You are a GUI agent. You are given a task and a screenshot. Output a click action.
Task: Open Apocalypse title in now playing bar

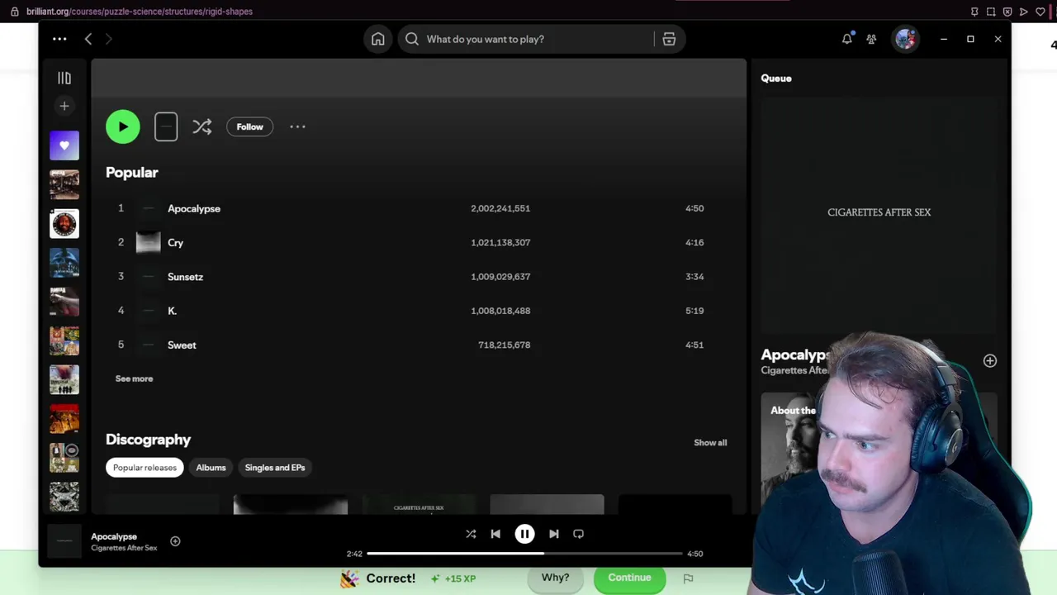pos(114,536)
